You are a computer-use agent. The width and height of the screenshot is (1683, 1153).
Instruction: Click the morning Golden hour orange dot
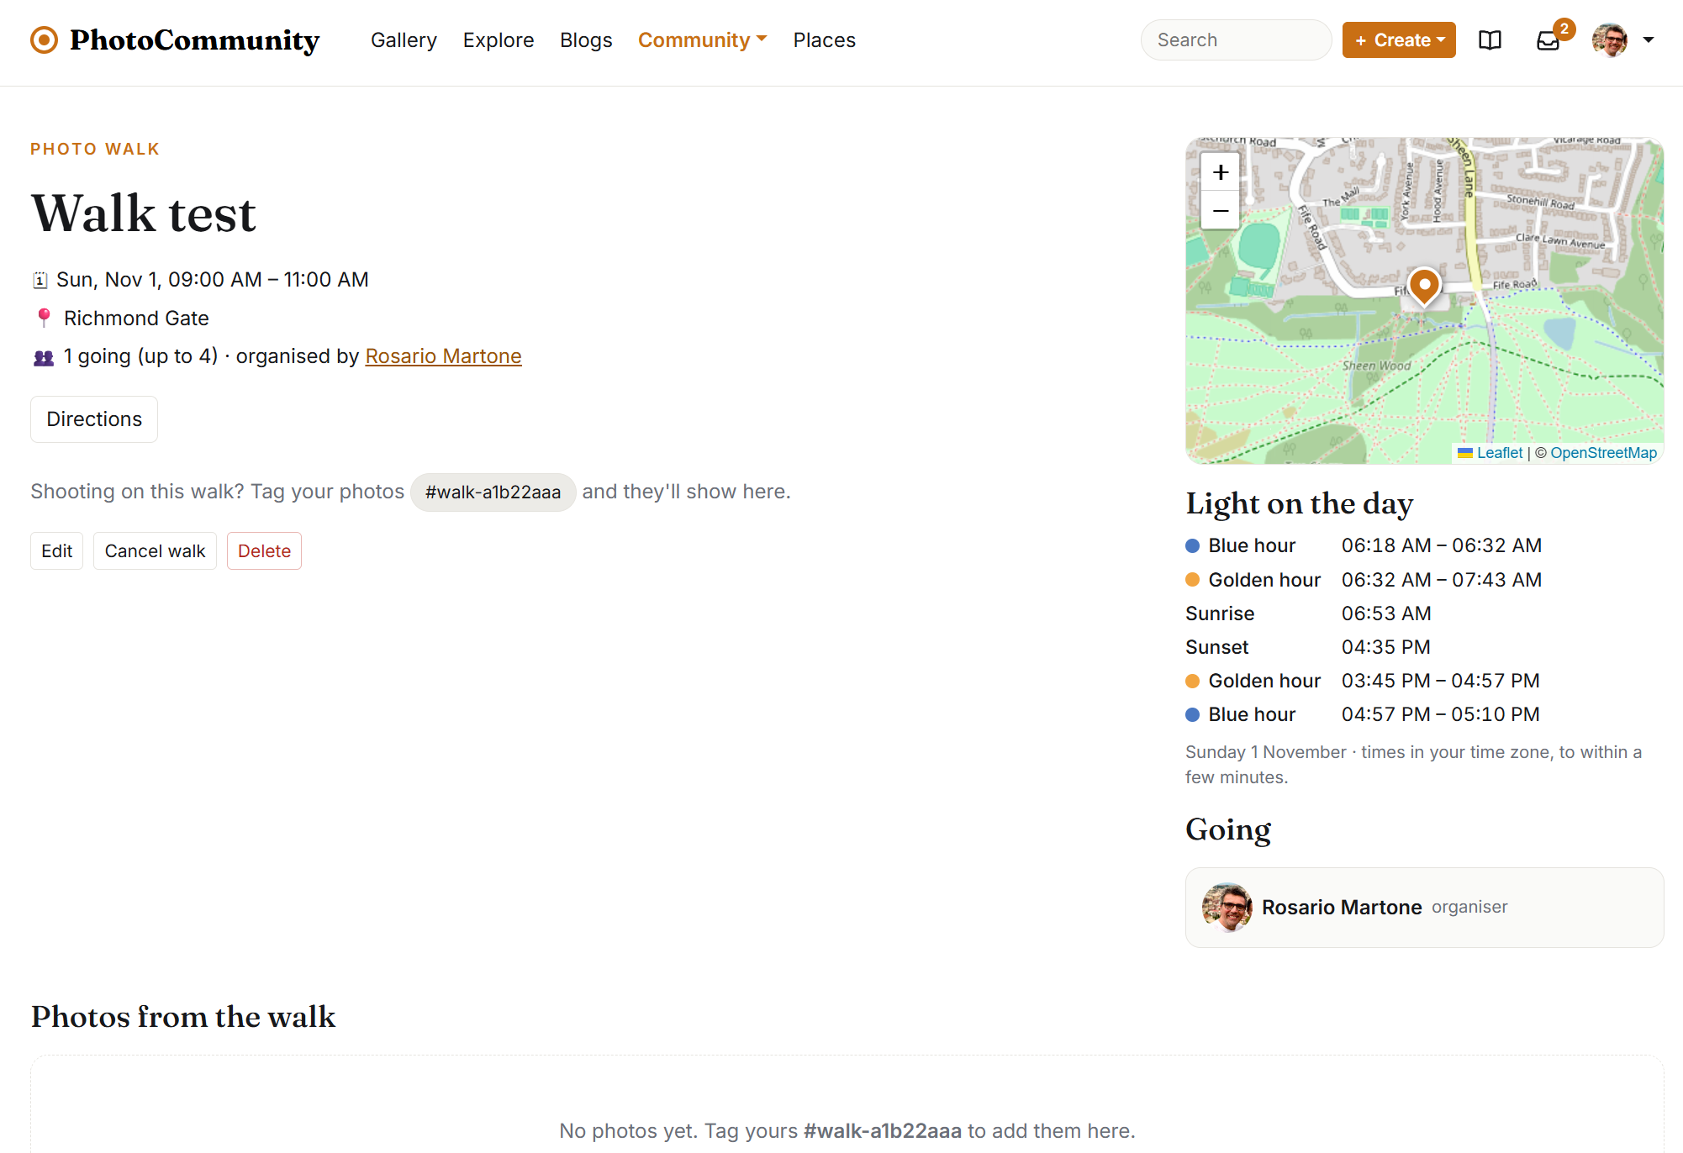1192,580
